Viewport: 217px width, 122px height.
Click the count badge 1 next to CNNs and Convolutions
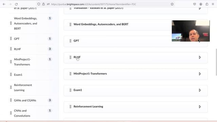(x=50, y=110)
